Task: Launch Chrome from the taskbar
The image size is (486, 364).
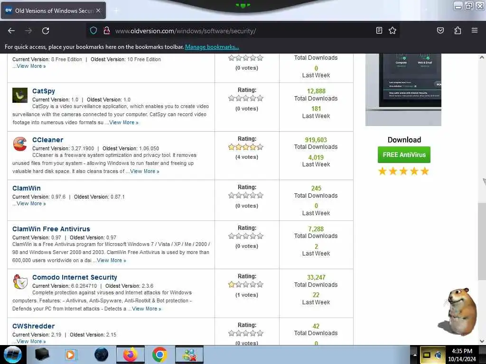Action: (x=159, y=355)
